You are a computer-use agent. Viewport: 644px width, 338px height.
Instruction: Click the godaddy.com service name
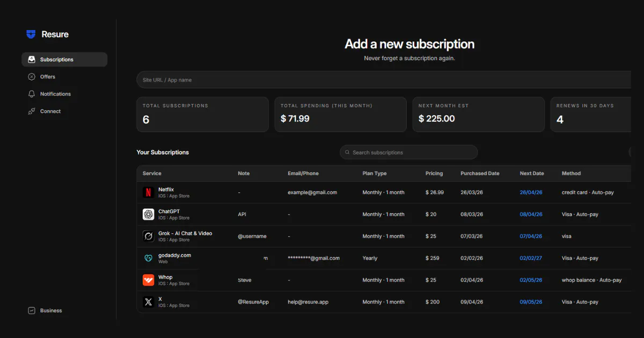(x=174, y=255)
